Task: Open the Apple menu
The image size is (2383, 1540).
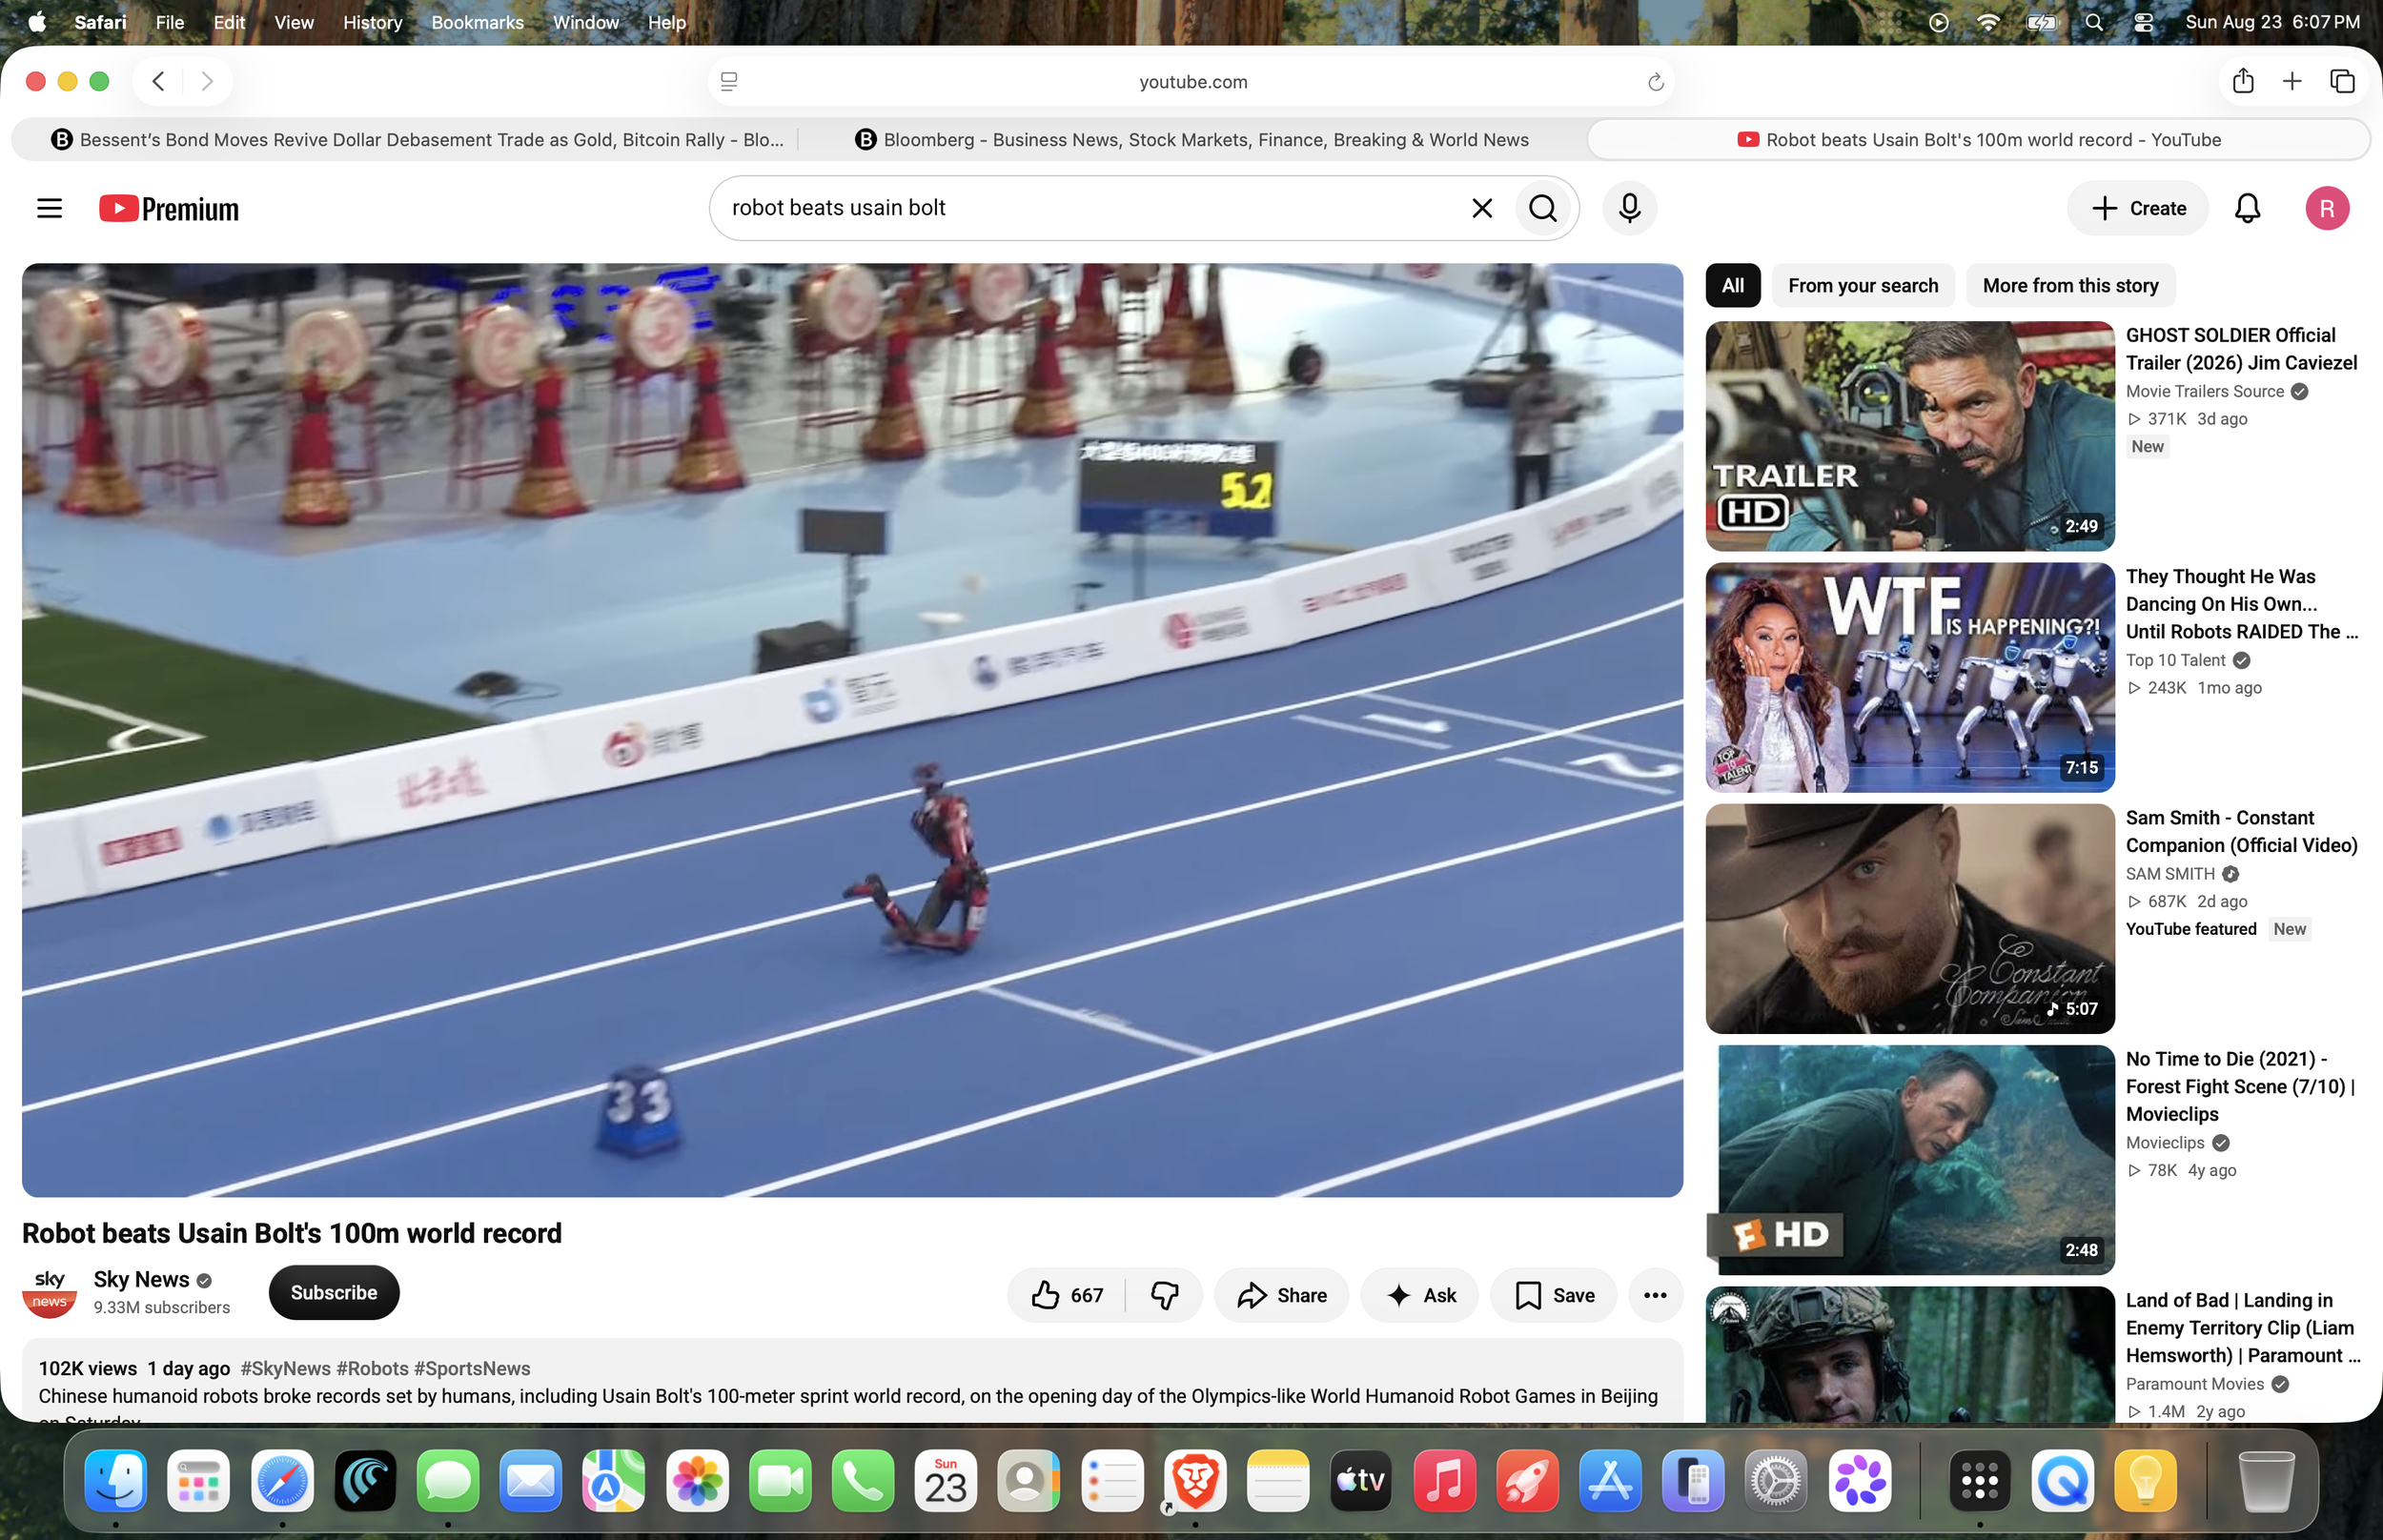Action: coord(37,22)
